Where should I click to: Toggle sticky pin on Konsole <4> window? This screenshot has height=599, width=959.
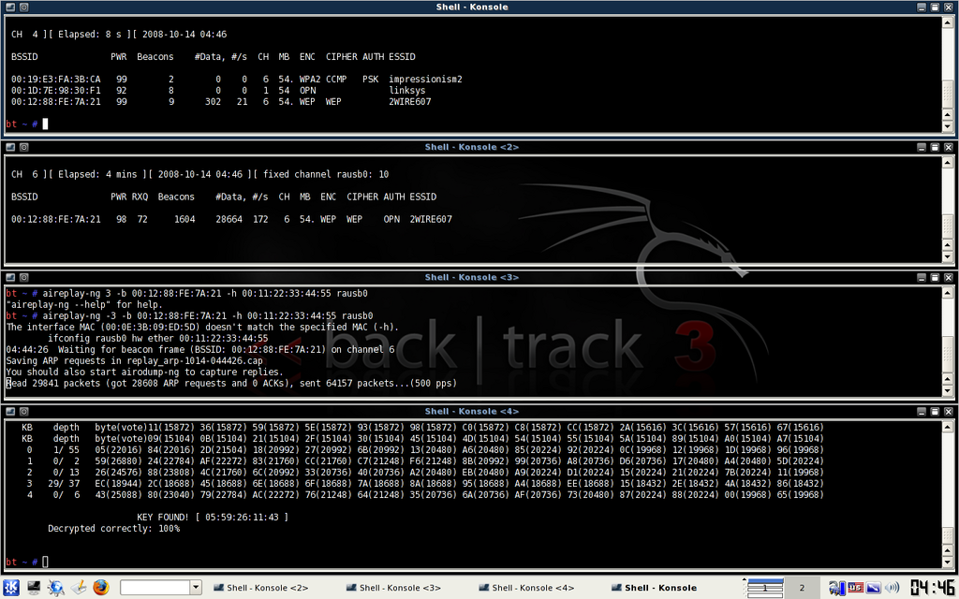(x=23, y=412)
